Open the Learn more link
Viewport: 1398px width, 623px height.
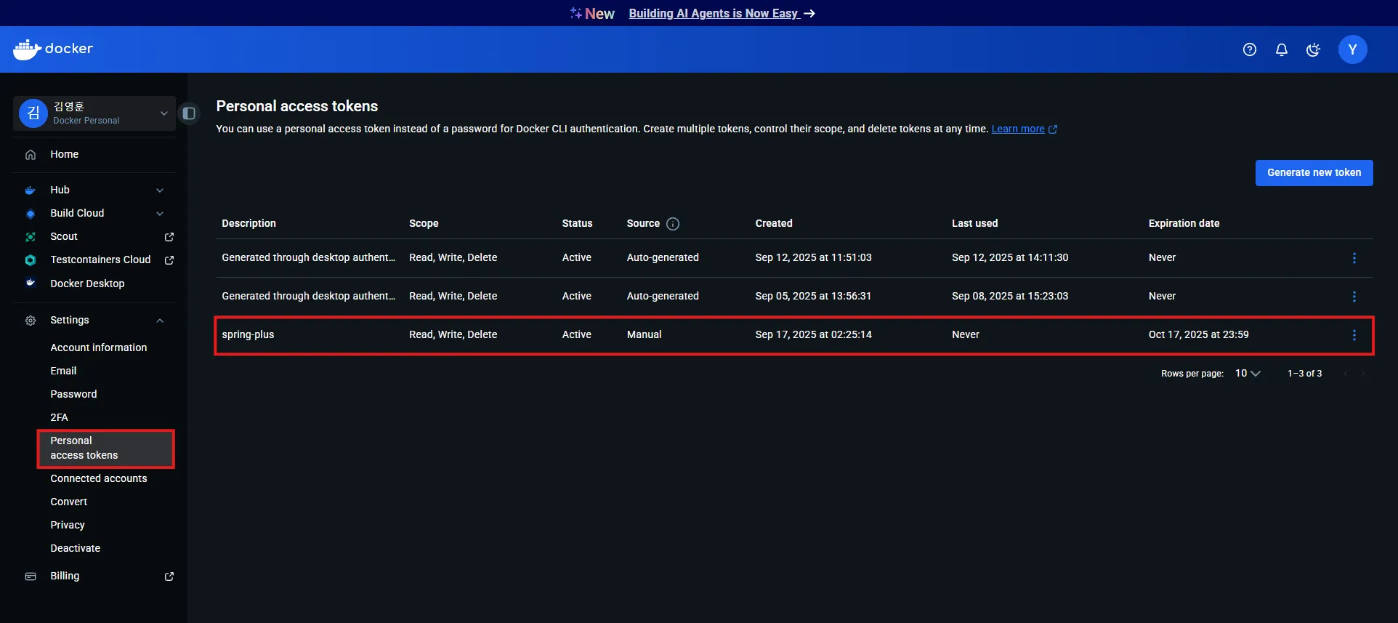point(1018,129)
